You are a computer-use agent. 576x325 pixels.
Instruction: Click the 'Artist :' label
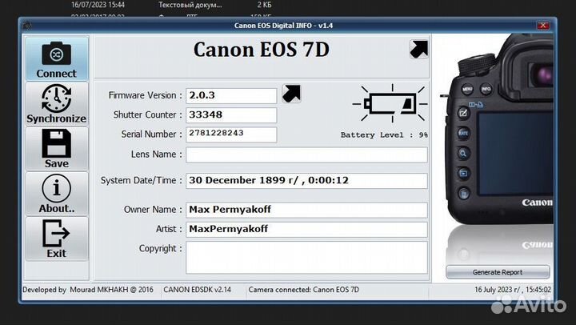click(169, 229)
